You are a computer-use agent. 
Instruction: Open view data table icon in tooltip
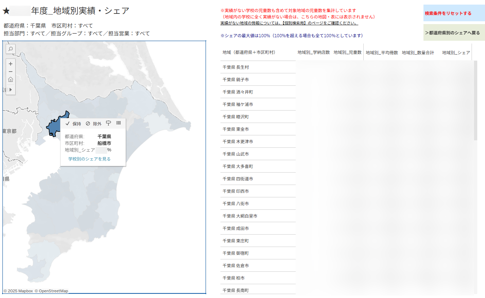[119, 123]
